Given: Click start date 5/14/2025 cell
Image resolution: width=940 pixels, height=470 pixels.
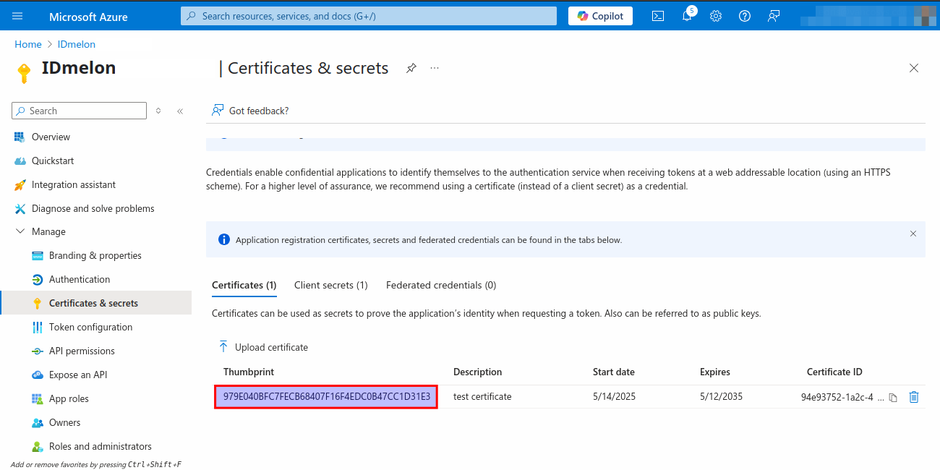Looking at the screenshot, I should tap(614, 396).
